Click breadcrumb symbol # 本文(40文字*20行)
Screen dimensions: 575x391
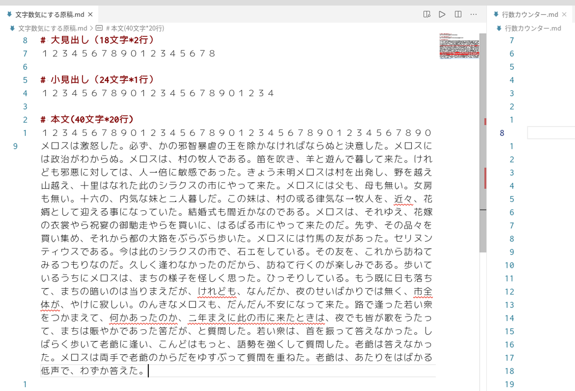pos(135,28)
